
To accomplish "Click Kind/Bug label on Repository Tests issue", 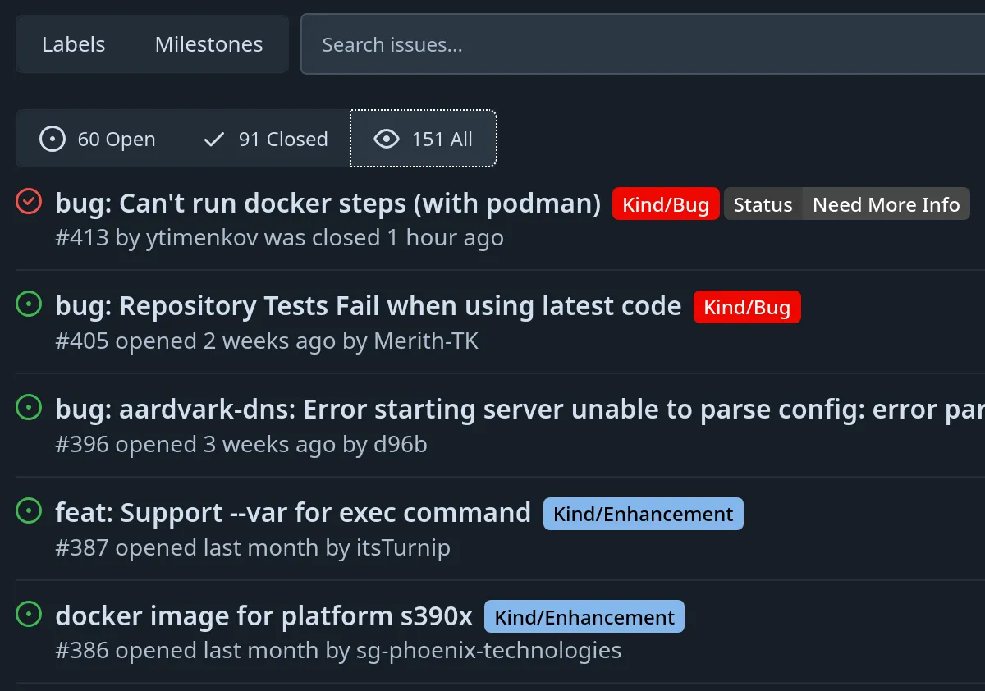I will (x=747, y=307).
